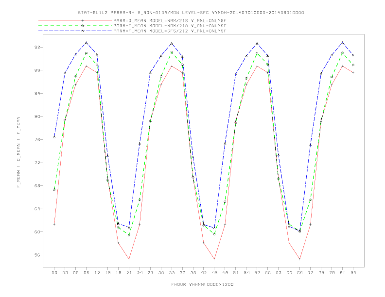Click forecast hour 78 on the x-axis

tap(332, 273)
